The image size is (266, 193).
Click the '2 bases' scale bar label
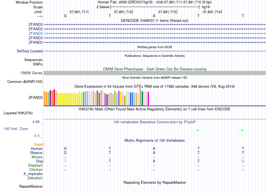pyautogui.click(x=103, y=7)
